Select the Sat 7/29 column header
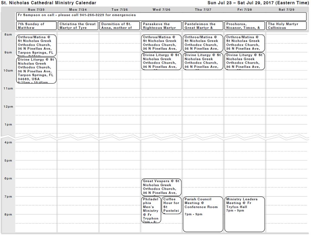 pos(286,9)
